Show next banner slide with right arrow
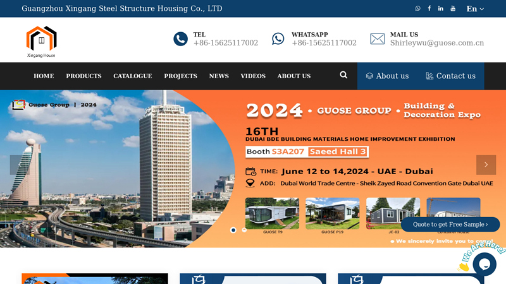Screen dimensions: 506x284 point(486,165)
